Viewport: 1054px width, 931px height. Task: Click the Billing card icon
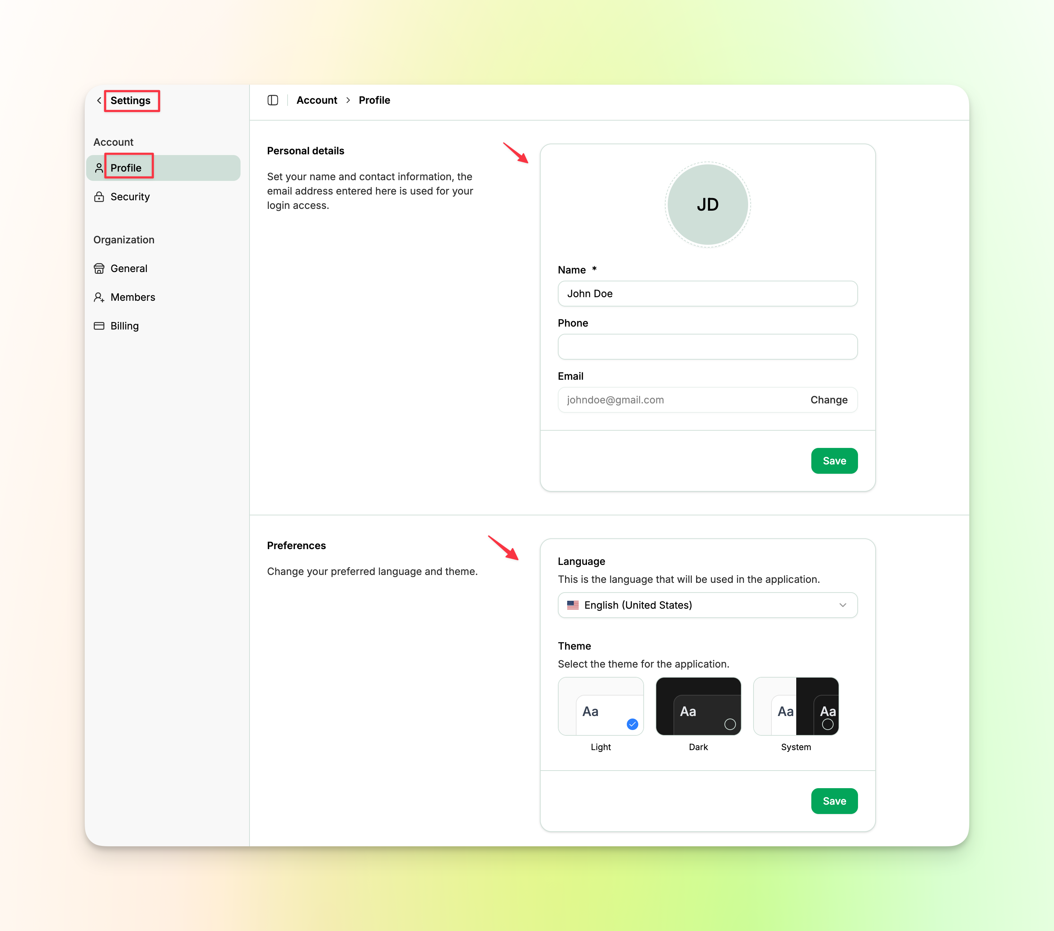tap(99, 326)
